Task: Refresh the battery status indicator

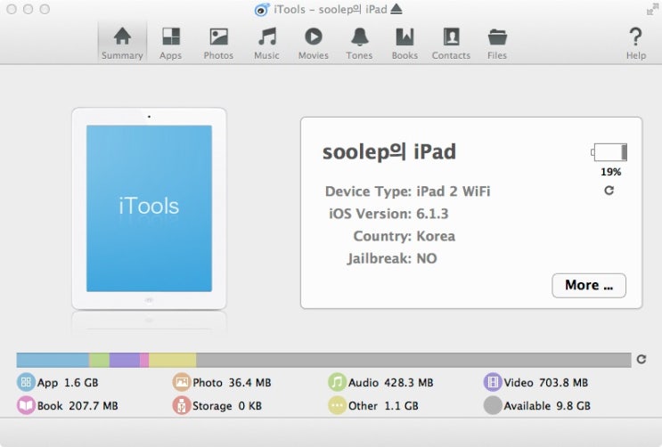Action: tap(609, 191)
